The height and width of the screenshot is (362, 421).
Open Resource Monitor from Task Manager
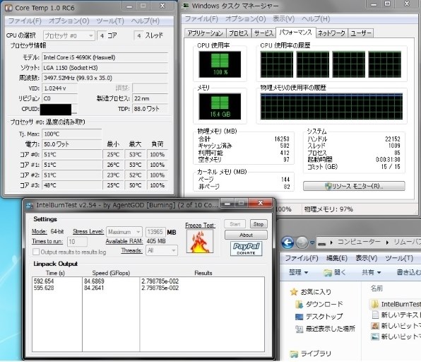pos(354,186)
